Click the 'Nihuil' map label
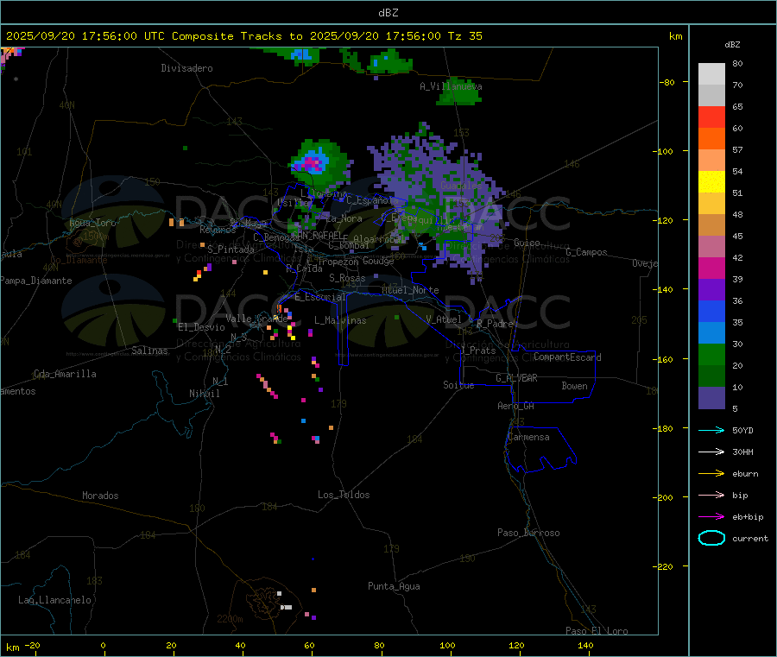Image resolution: width=777 pixels, height=657 pixels. point(204,394)
